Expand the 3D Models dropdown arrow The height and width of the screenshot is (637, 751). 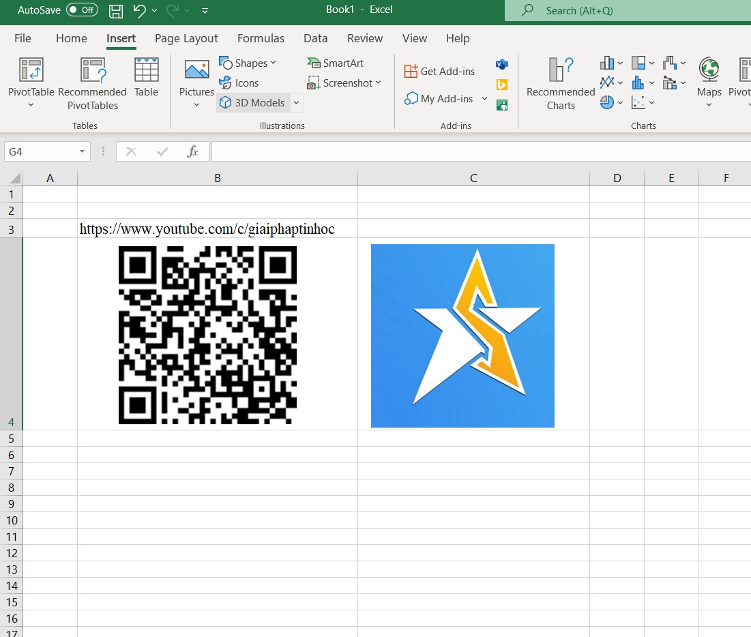click(x=297, y=102)
